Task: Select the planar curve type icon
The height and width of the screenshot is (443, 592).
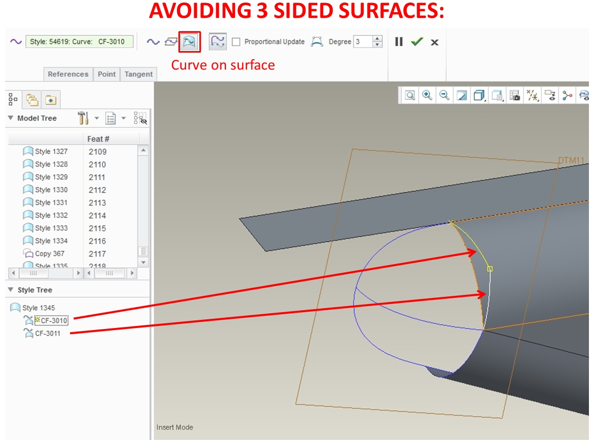Action: [x=171, y=41]
